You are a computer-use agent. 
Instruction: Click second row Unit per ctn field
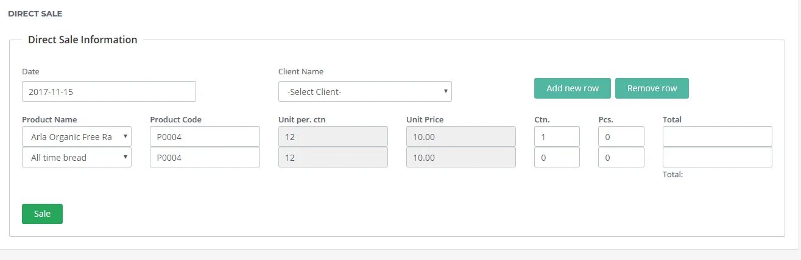(333, 157)
